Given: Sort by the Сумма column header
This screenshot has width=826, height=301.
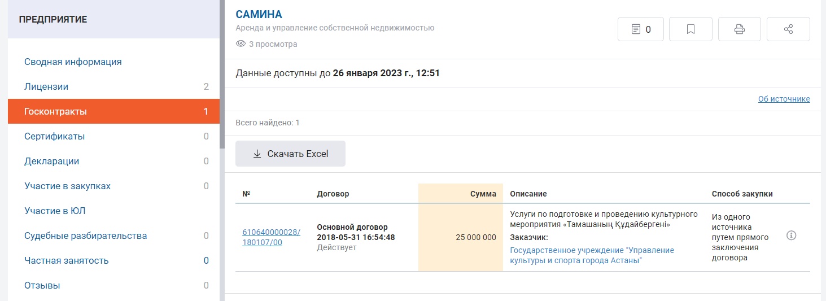Looking at the screenshot, I should coord(483,194).
